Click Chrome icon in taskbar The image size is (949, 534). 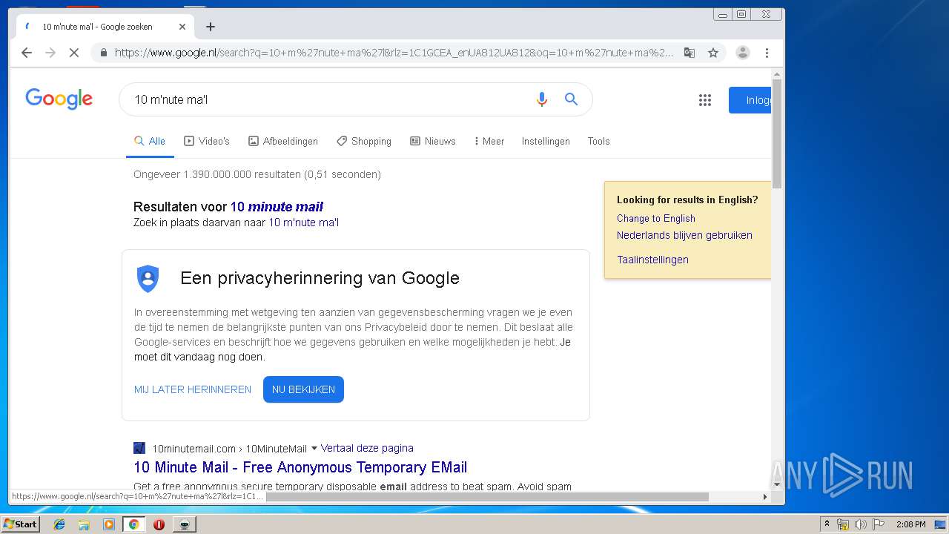click(133, 524)
